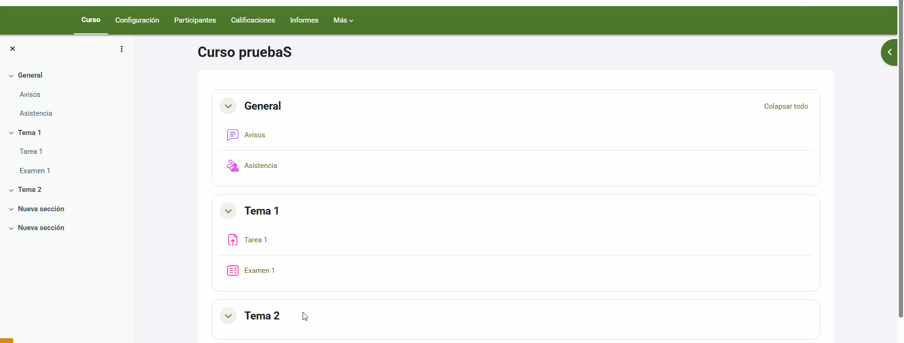Collapse the Tema 2 section in main content
This screenshot has height=343, width=904.
(228, 316)
